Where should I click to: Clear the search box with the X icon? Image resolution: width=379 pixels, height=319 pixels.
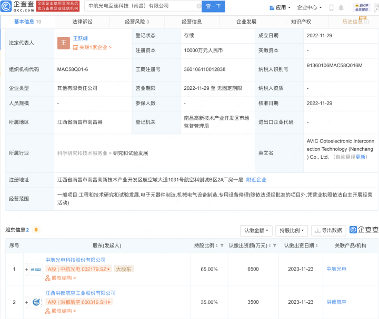[198, 6]
